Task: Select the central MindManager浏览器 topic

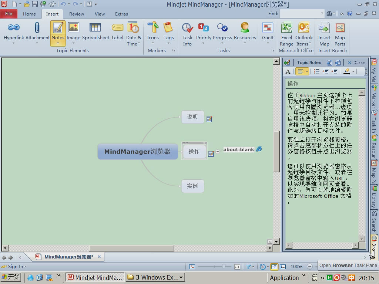Action: tap(138, 151)
